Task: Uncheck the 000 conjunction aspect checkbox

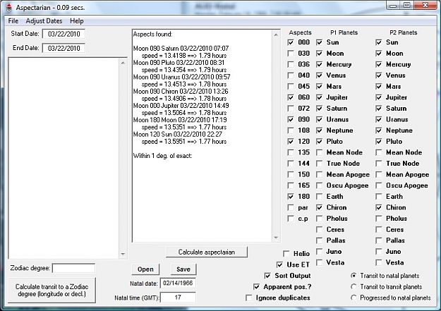Action: click(x=291, y=42)
